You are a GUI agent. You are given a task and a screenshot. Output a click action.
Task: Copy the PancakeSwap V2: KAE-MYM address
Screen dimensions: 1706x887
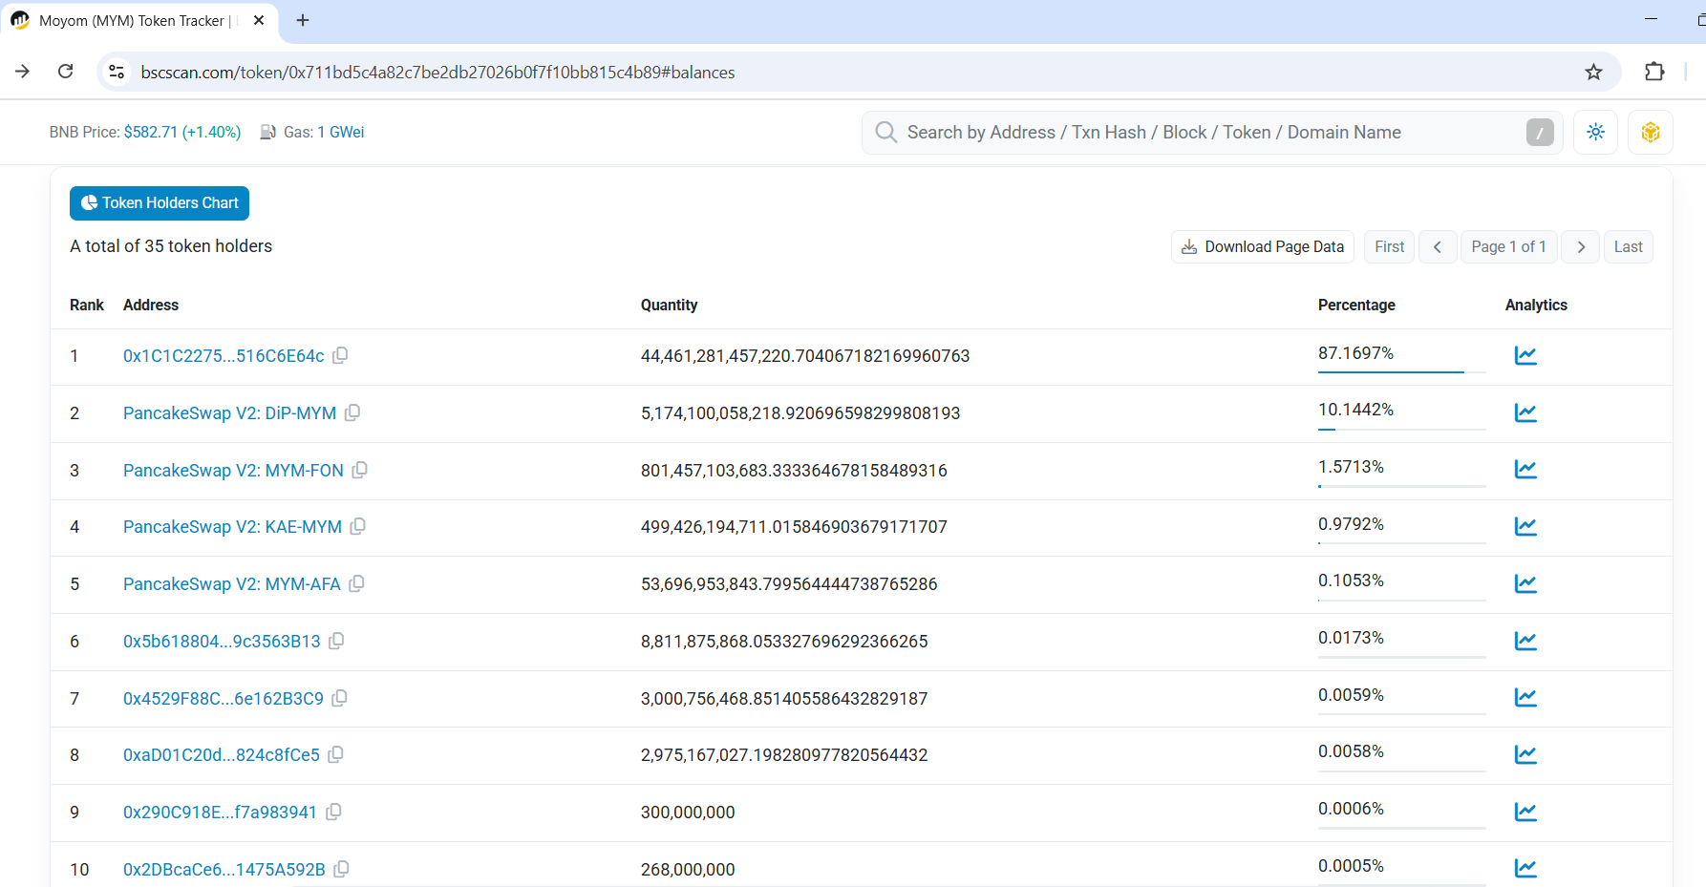coord(358,526)
